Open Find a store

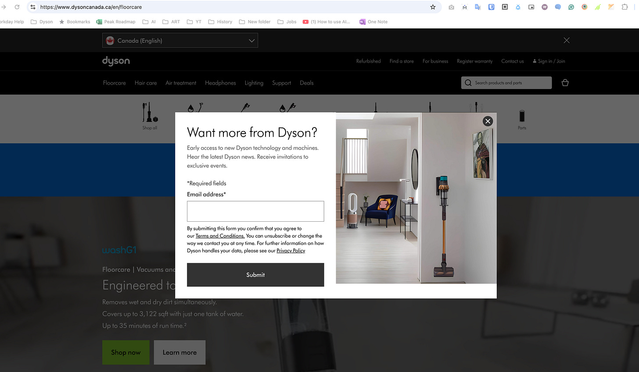click(x=402, y=61)
